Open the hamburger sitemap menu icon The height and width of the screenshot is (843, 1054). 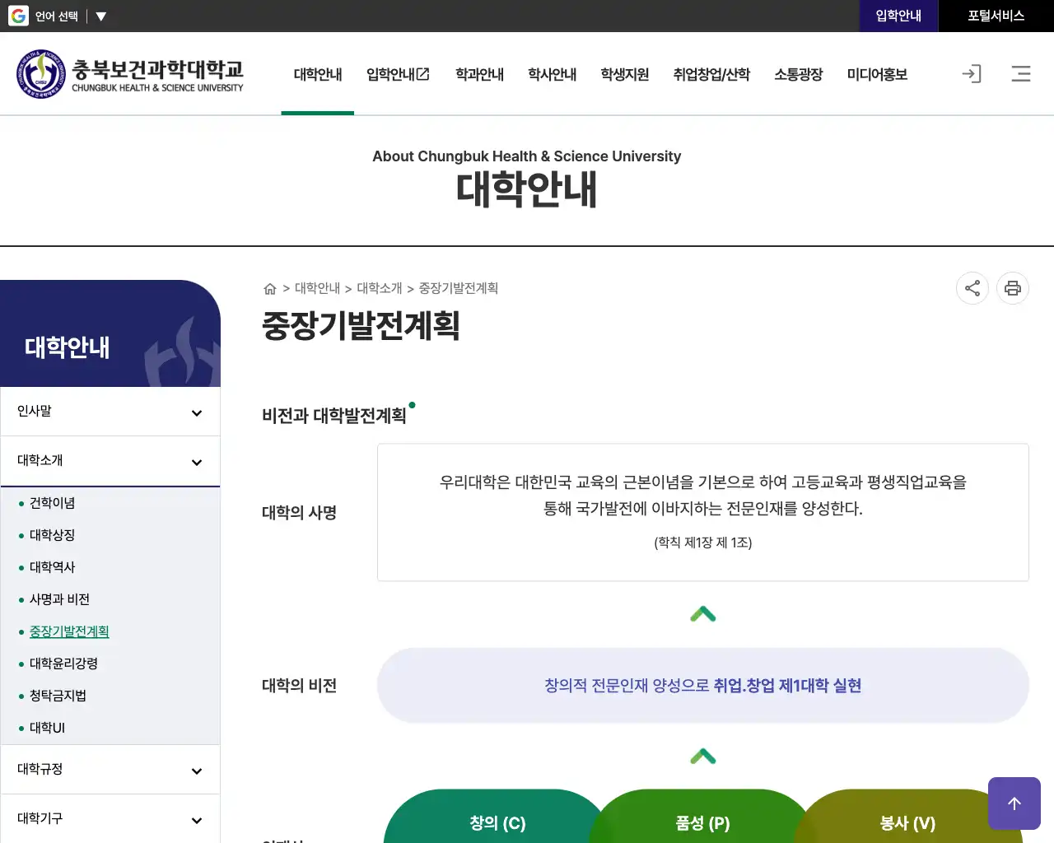[1021, 74]
